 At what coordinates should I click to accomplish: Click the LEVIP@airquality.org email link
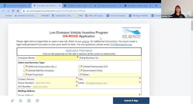pos(121,45)
